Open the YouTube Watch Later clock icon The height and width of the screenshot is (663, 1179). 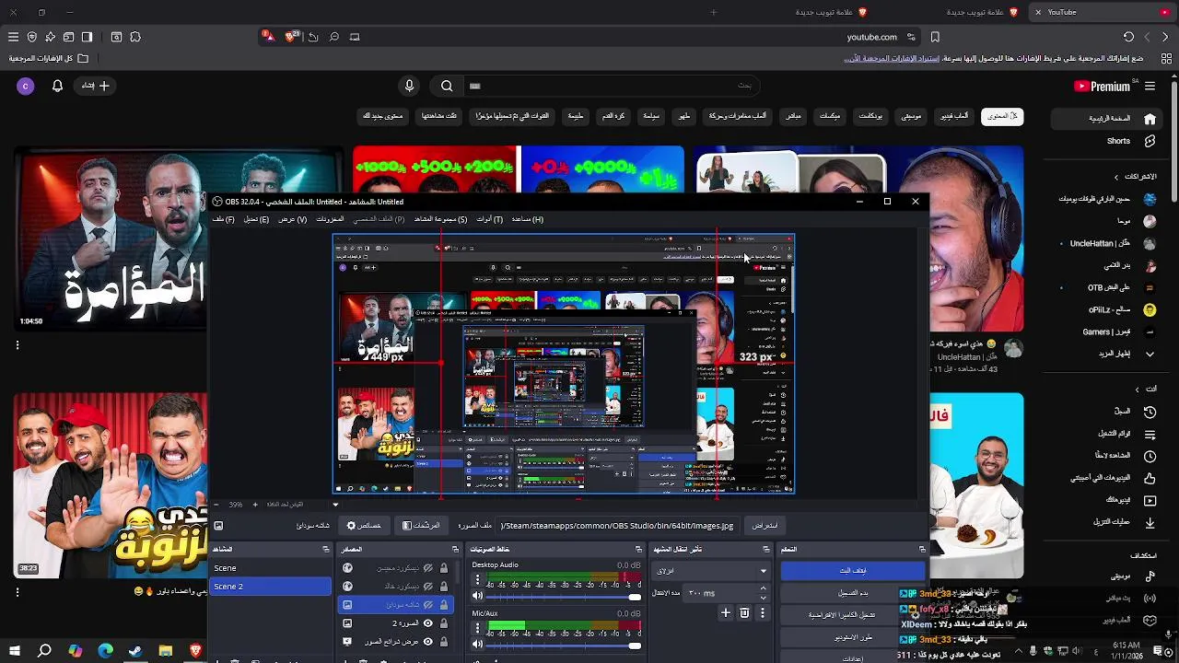coord(1150,456)
